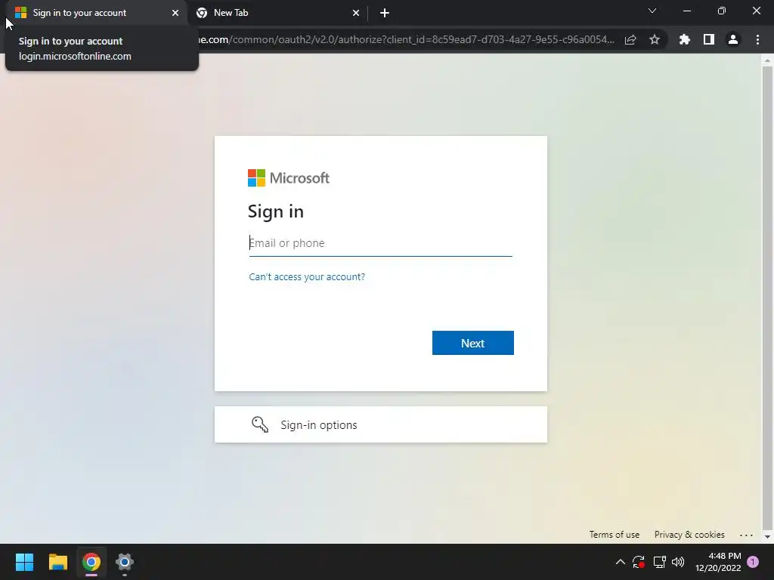The image size is (774, 580).
Task: Open Privacy & cookies link
Action: (689, 535)
